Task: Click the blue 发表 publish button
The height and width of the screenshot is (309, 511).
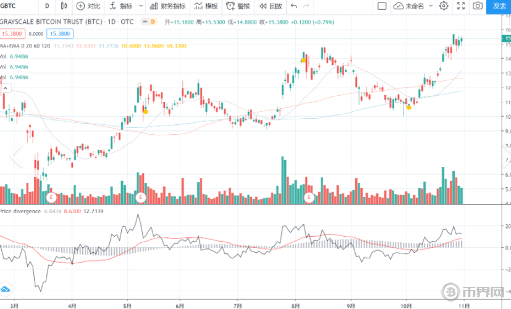Action: pos(499,6)
